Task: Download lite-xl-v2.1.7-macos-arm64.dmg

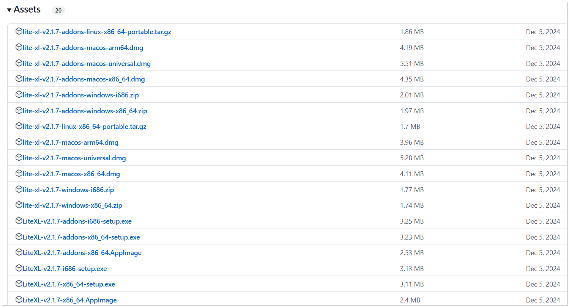Action: point(71,143)
